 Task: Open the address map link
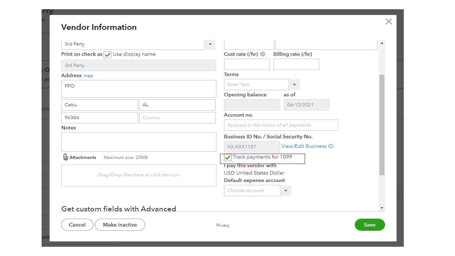[88, 76]
